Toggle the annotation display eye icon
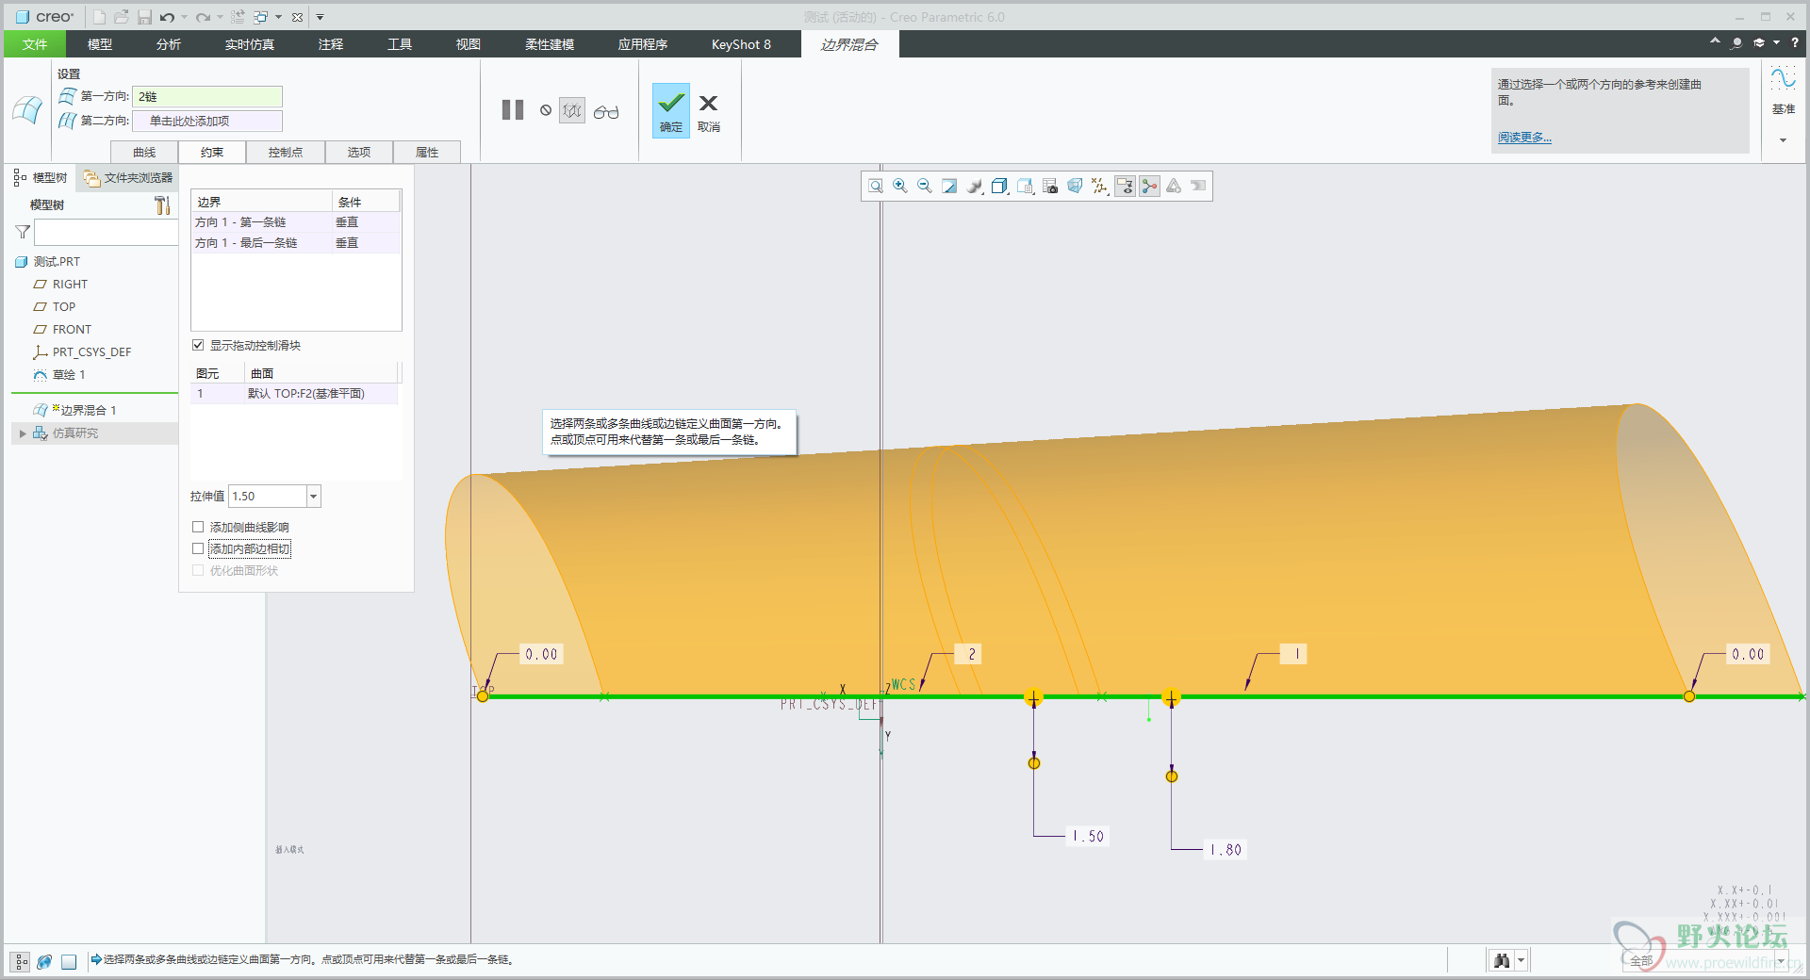The image size is (1810, 980). [x=1125, y=187]
